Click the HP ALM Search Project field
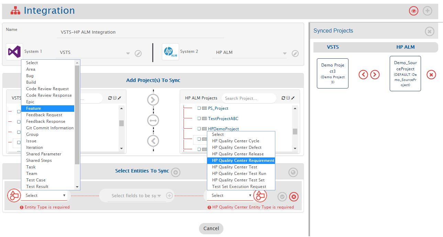Screen dimensions: 443x237 pos(248,98)
